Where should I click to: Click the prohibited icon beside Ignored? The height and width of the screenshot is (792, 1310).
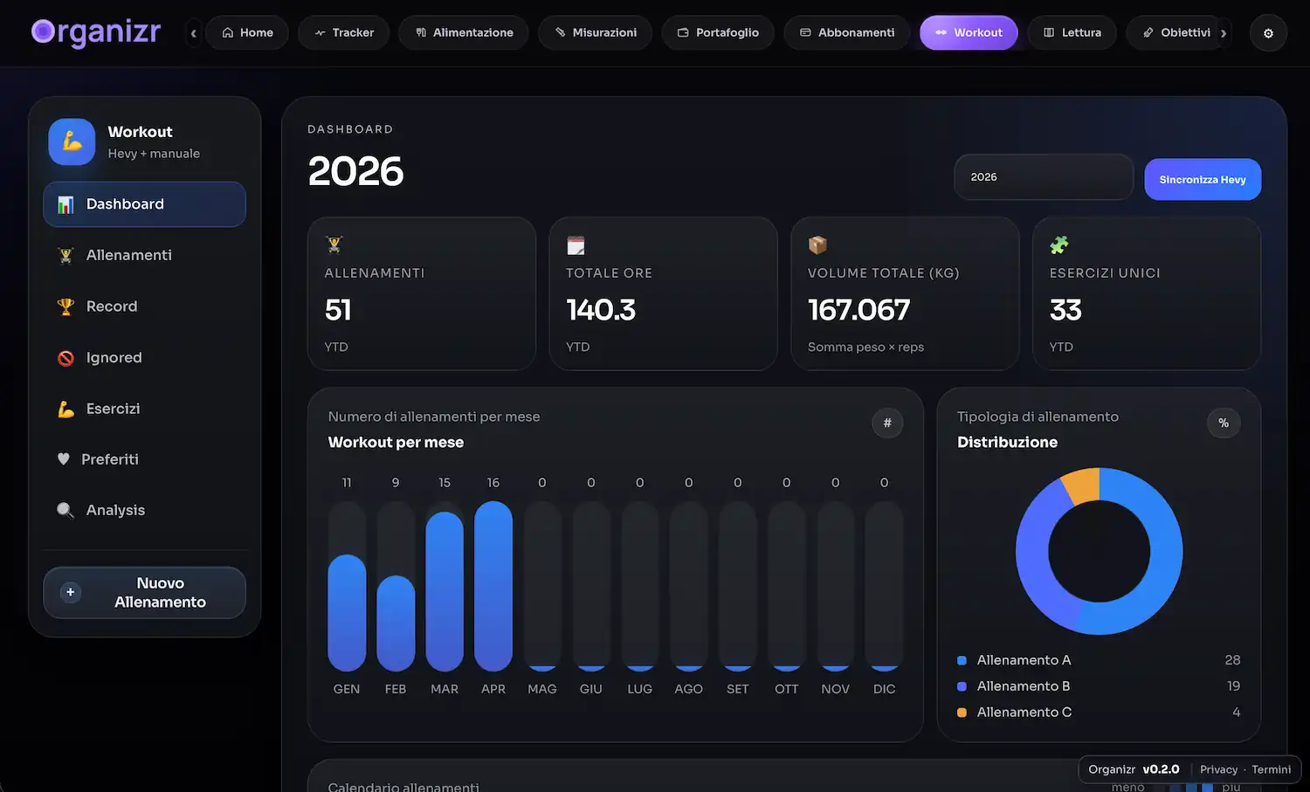pyautogui.click(x=65, y=358)
